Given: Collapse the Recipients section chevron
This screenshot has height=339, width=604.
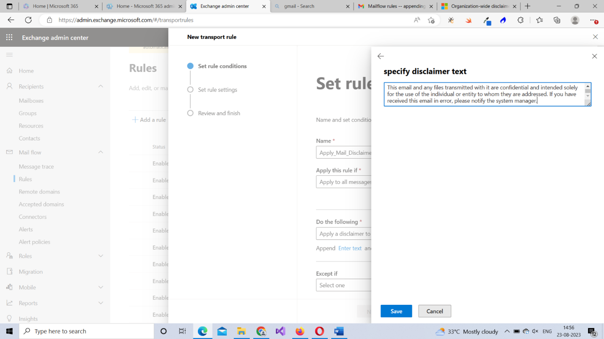Looking at the screenshot, I should [x=101, y=86].
